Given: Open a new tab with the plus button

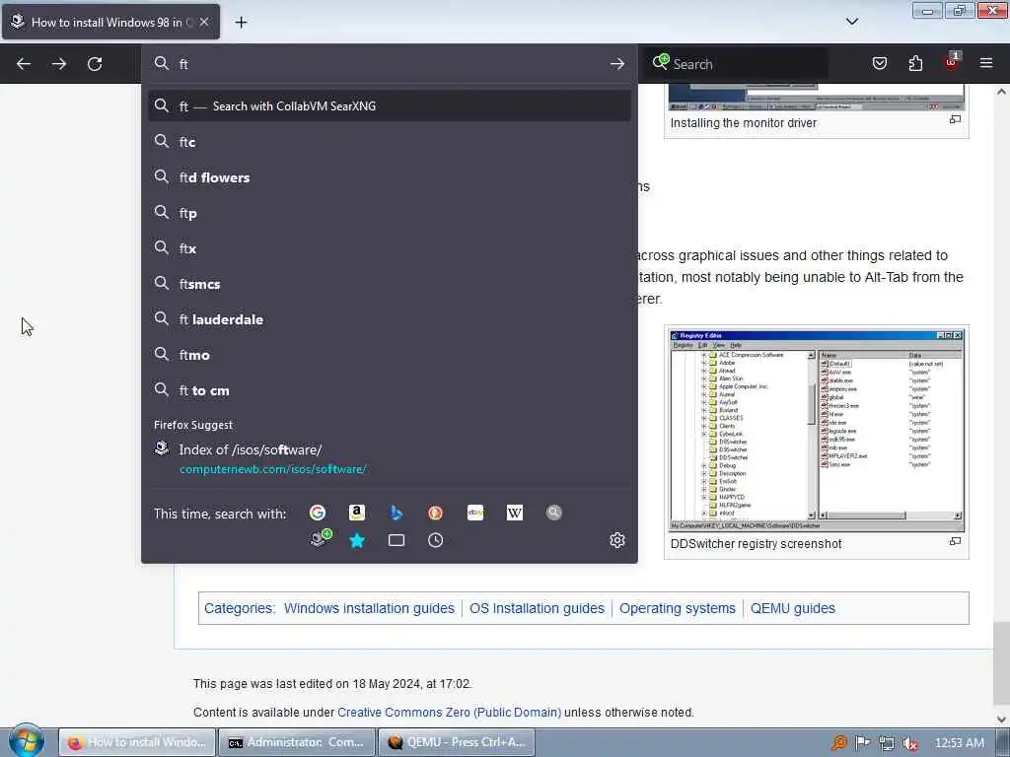Looking at the screenshot, I should [241, 23].
